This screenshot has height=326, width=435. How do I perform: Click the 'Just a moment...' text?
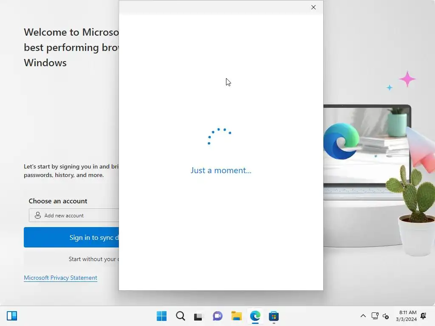(x=221, y=170)
